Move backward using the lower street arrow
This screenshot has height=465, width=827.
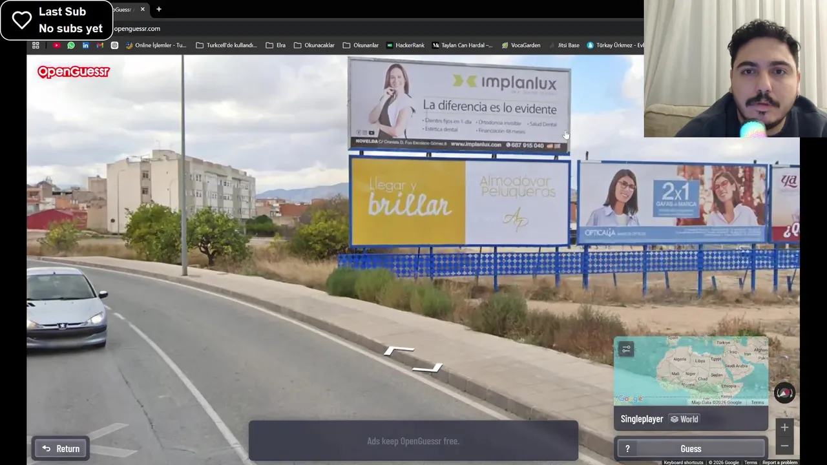point(428,369)
